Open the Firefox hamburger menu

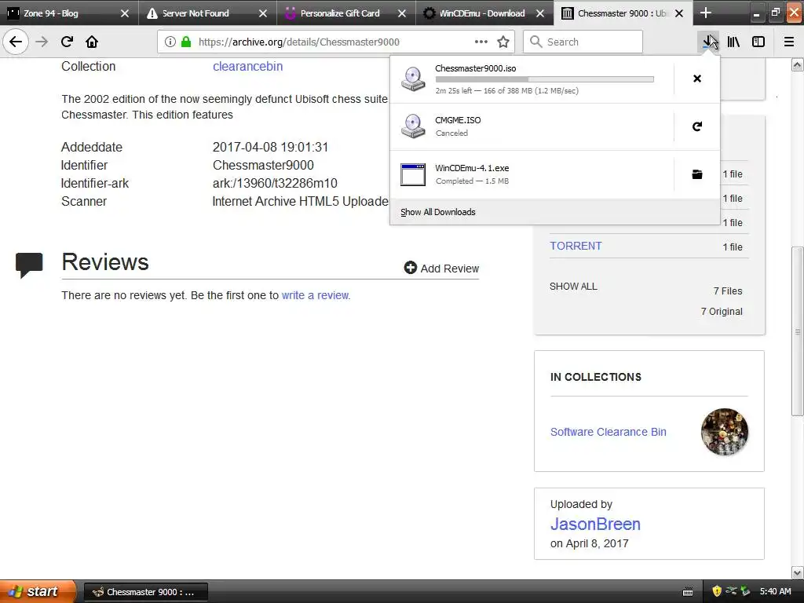pos(789,42)
